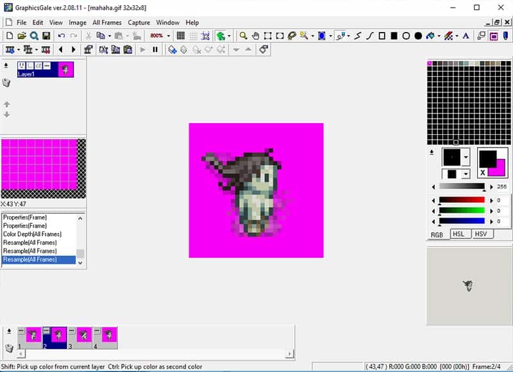513x372 pixels.
Task: Copy the selection with the Copy icon
Action: [101, 36]
